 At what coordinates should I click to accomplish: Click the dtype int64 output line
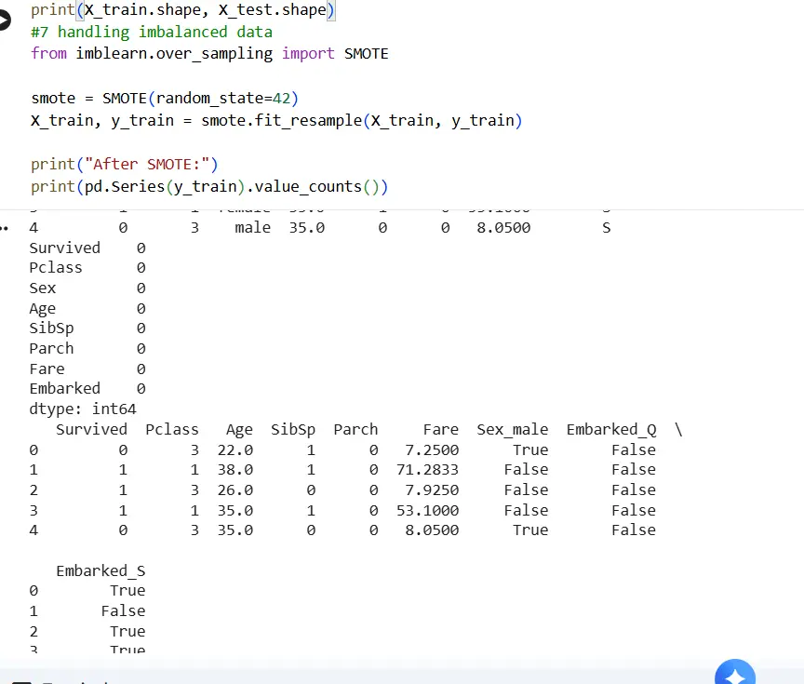click(x=82, y=409)
